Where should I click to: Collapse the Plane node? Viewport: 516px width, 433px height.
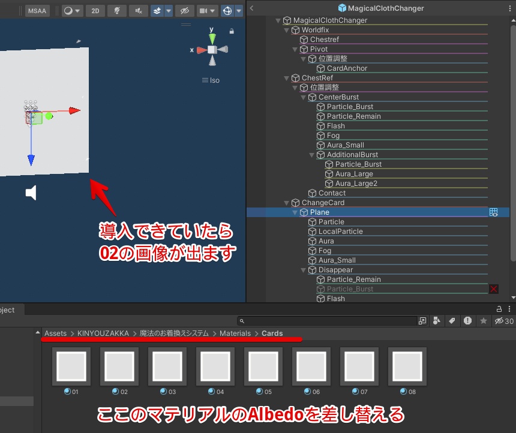coord(295,212)
